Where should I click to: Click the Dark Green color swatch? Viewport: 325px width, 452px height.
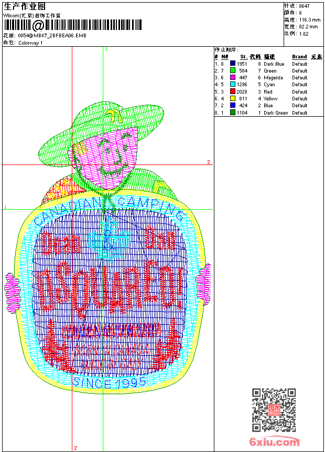(x=233, y=112)
